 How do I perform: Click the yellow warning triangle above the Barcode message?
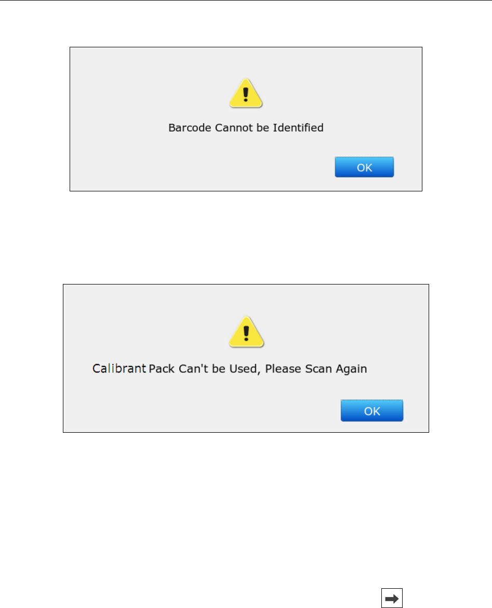(246, 93)
